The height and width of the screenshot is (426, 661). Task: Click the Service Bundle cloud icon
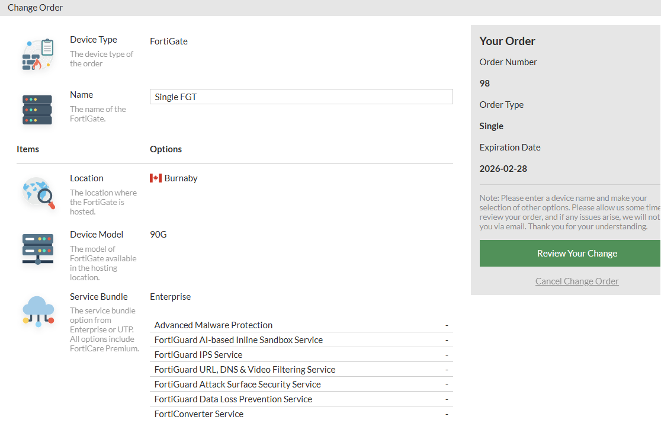point(38,311)
